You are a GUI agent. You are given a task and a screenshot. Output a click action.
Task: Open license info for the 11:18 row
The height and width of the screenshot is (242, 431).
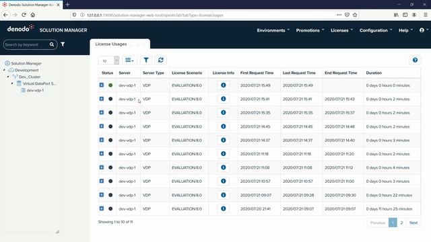[x=223, y=154]
